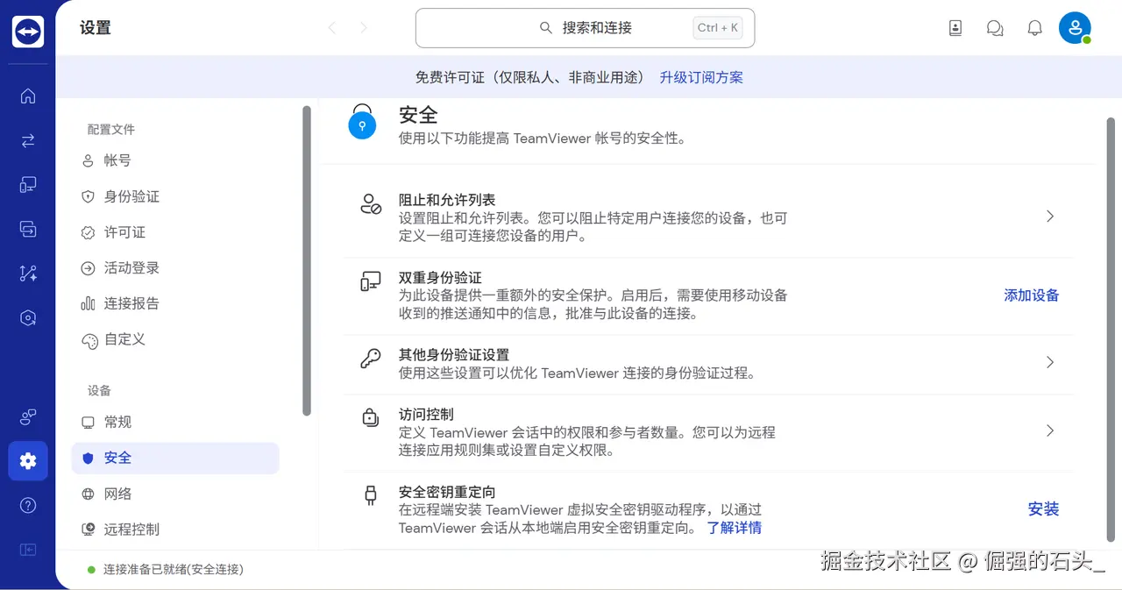The width and height of the screenshot is (1122, 590).
Task: Open the integrations icon above settings gear
Action: pos(28,416)
